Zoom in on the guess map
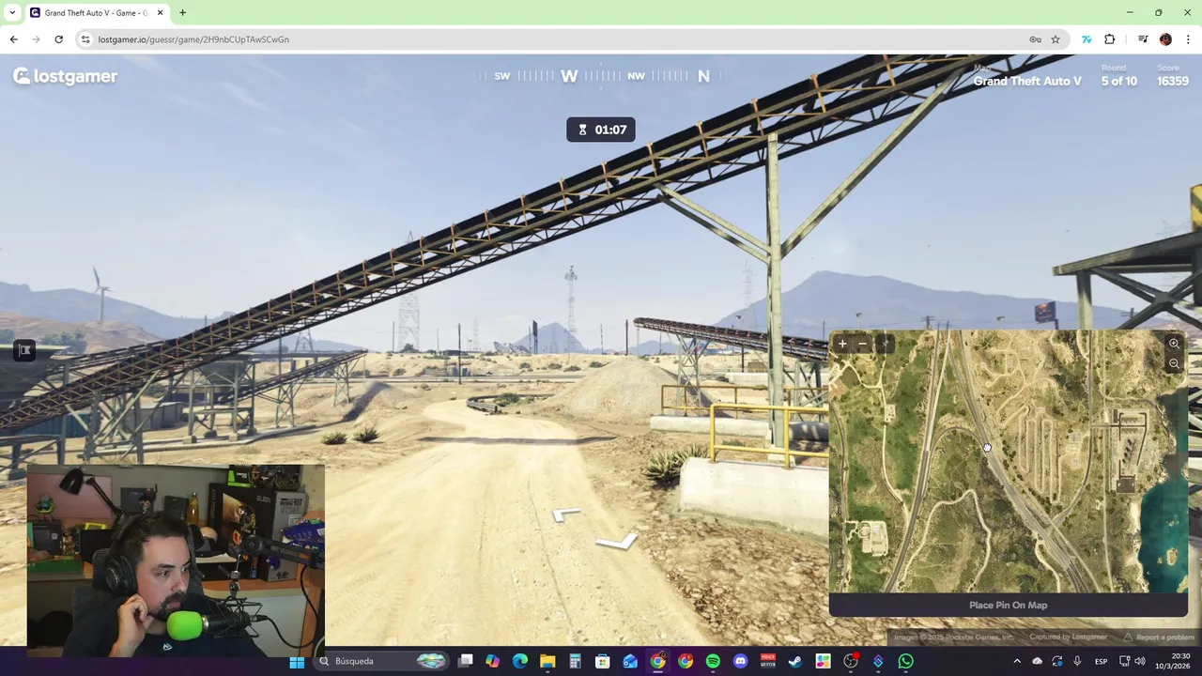1202x676 pixels. pyautogui.click(x=1174, y=344)
